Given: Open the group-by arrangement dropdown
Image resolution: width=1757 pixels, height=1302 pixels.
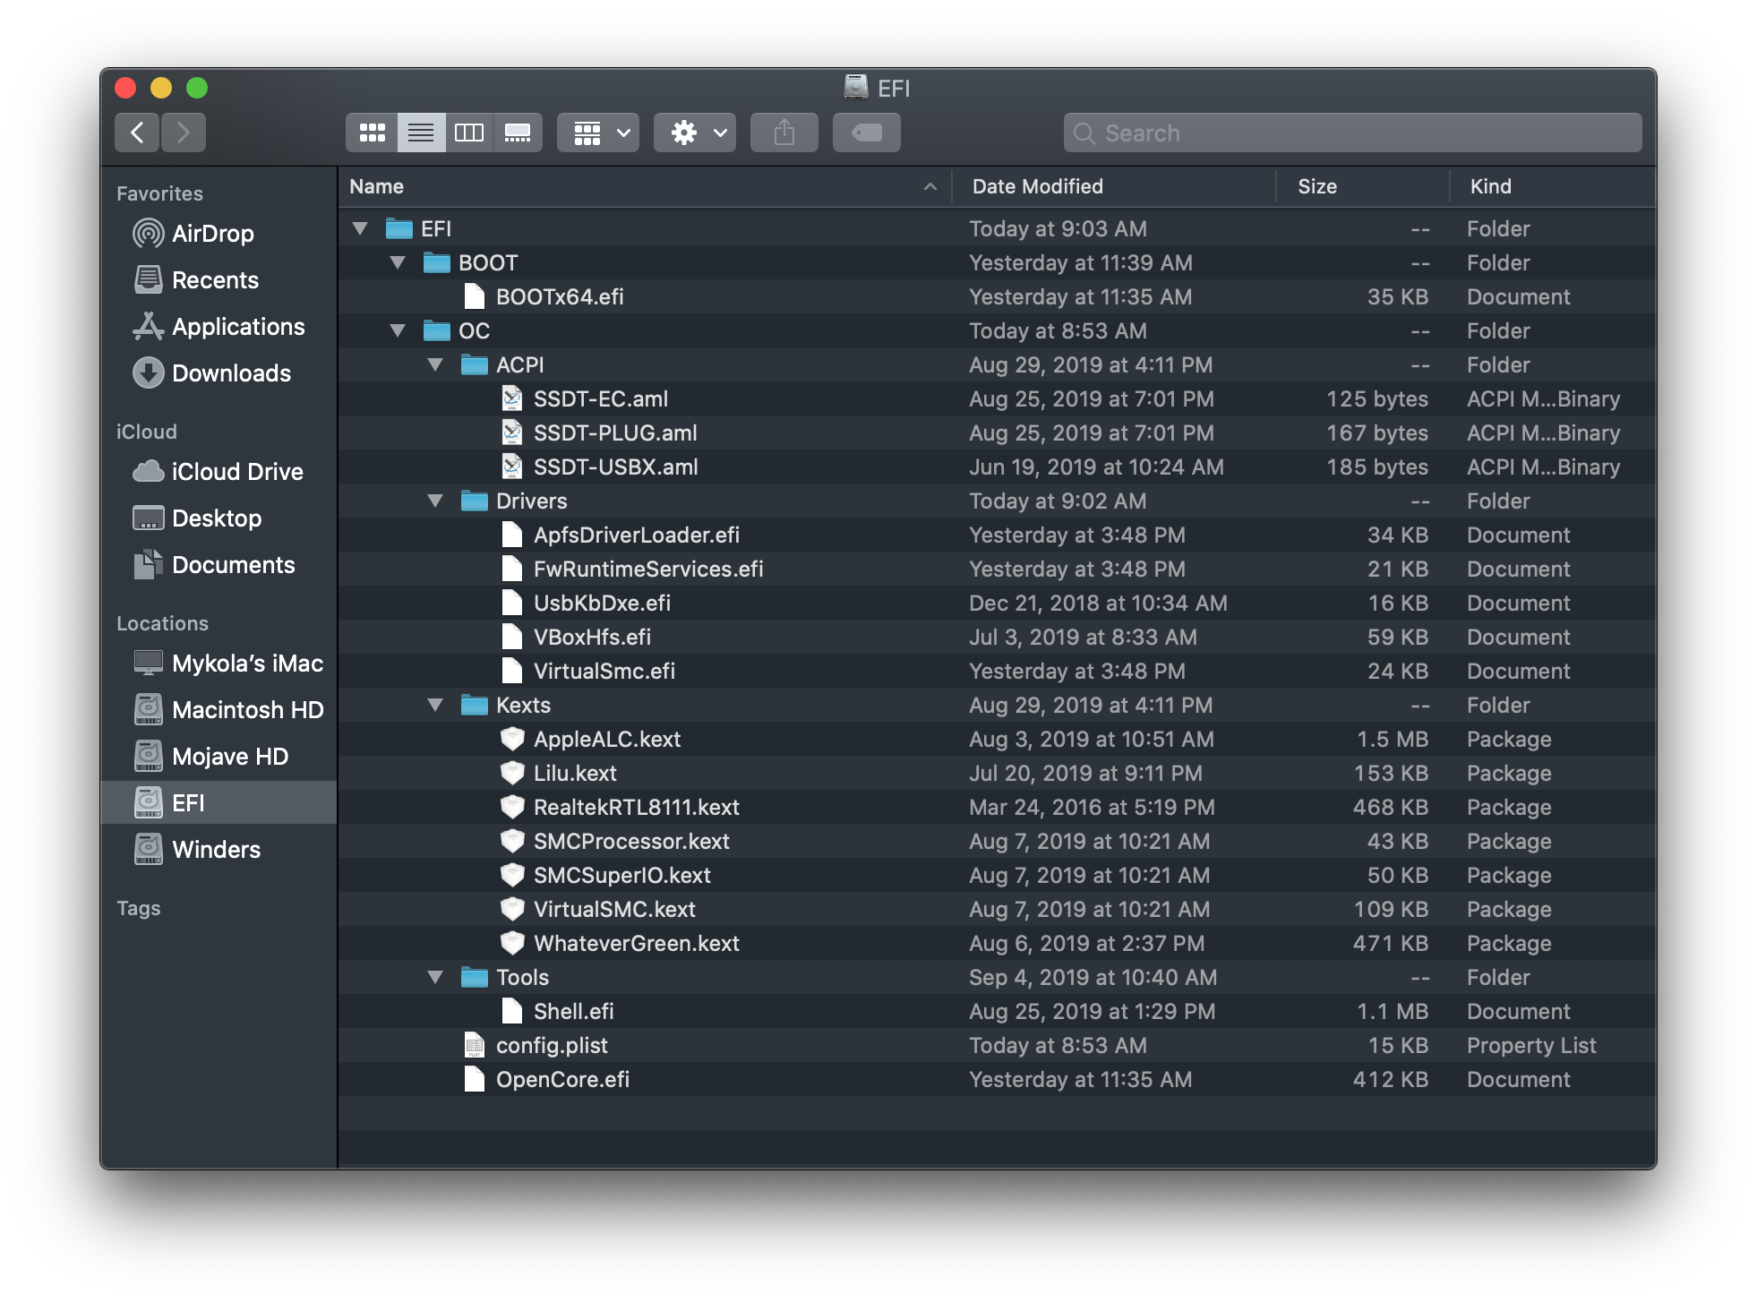Looking at the screenshot, I should pos(598,133).
